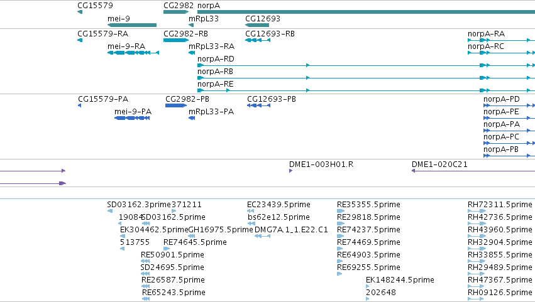
Task: Click transcript mRpL33-RA label
Action: 211,46
